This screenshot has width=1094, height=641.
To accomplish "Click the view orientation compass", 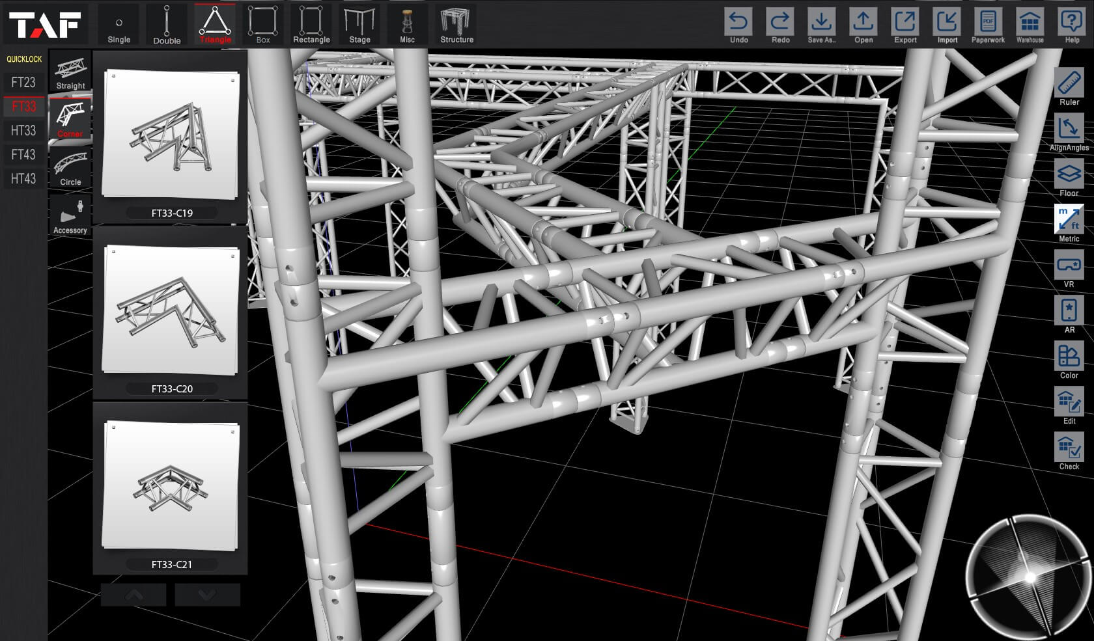I will tap(1028, 577).
